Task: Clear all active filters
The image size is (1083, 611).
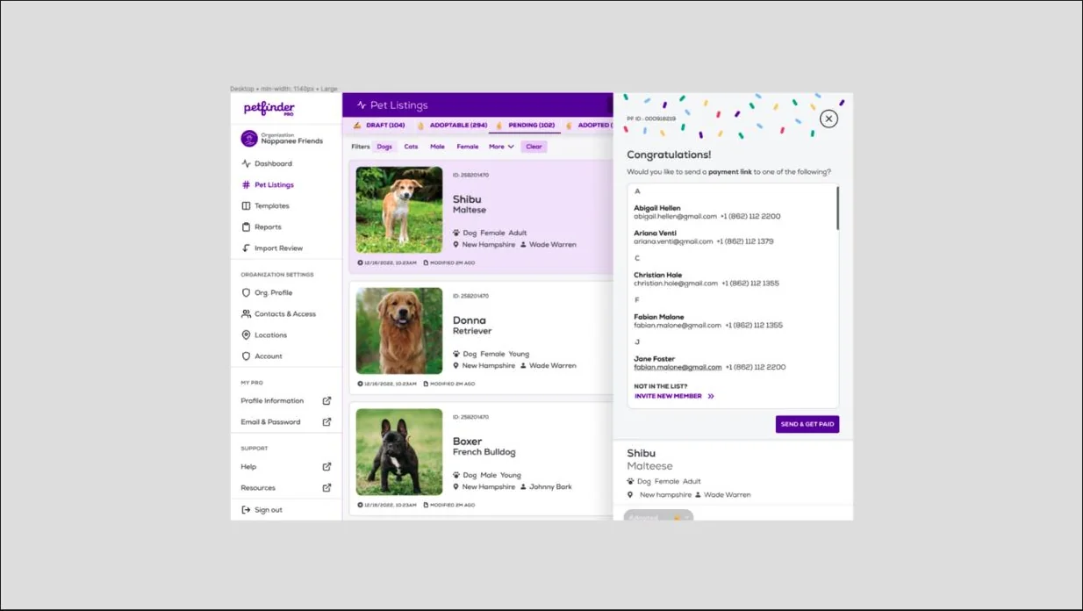Action: [x=534, y=147]
